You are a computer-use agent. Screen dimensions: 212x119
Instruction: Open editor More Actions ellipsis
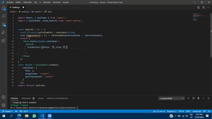pos(208,7)
